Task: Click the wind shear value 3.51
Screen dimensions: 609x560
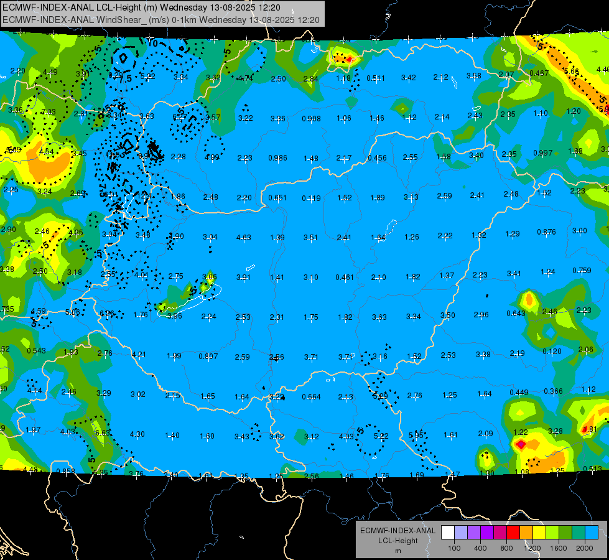Action: (310, 238)
